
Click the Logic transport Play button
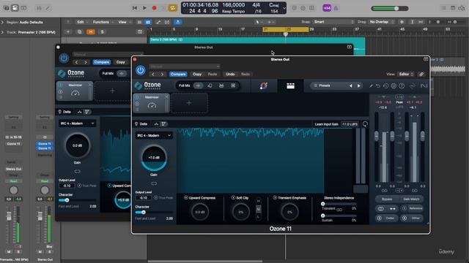coord(144,8)
